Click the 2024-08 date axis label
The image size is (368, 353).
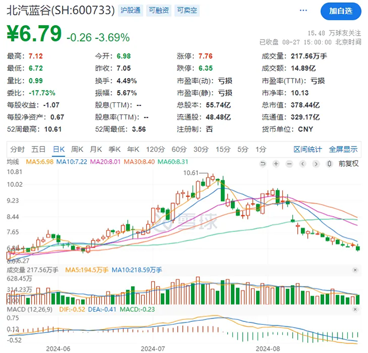pyautogui.click(x=268, y=349)
